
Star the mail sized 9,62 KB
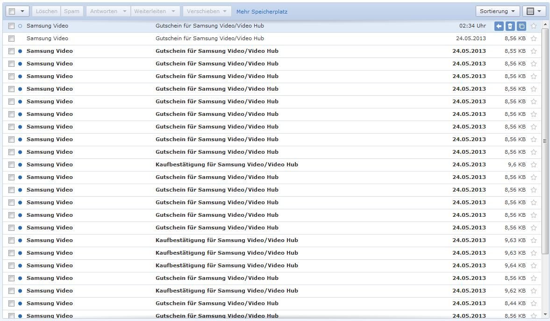point(534,291)
